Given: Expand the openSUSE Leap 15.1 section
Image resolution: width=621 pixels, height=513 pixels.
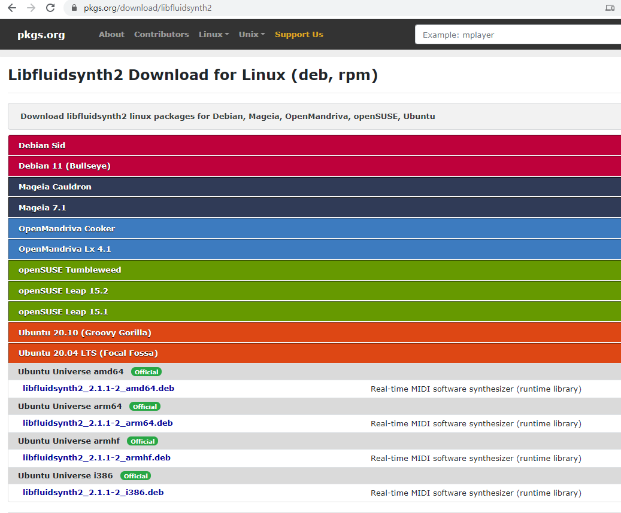Looking at the screenshot, I should (x=314, y=312).
